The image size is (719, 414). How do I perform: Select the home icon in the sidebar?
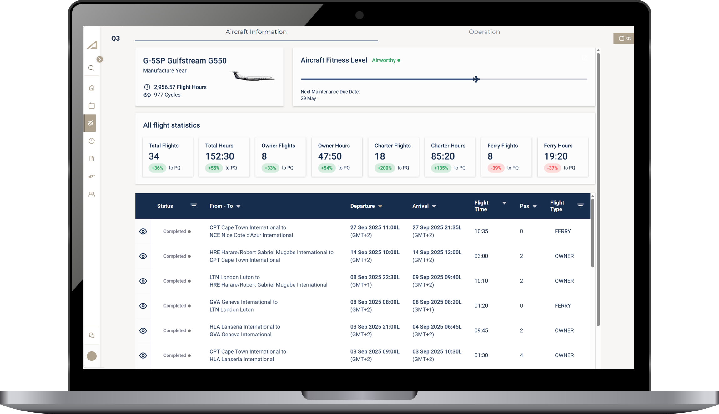91,88
